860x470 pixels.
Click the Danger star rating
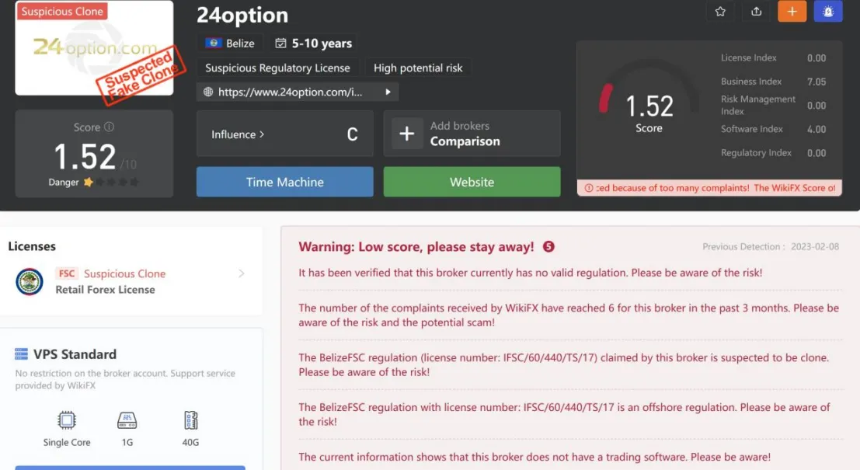(111, 182)
